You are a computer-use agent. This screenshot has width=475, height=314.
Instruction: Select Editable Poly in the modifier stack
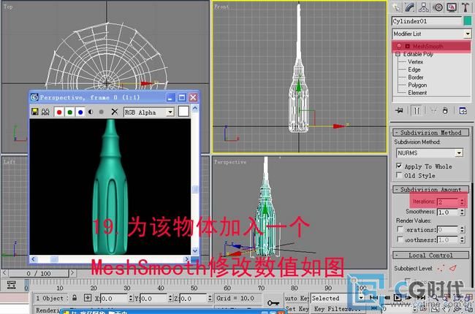click(418, 54)
